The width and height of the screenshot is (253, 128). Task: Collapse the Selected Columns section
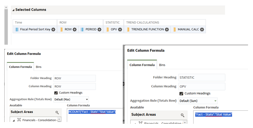(x=13, y=10)
